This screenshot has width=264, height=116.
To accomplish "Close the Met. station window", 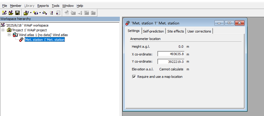I will point(239,23).
